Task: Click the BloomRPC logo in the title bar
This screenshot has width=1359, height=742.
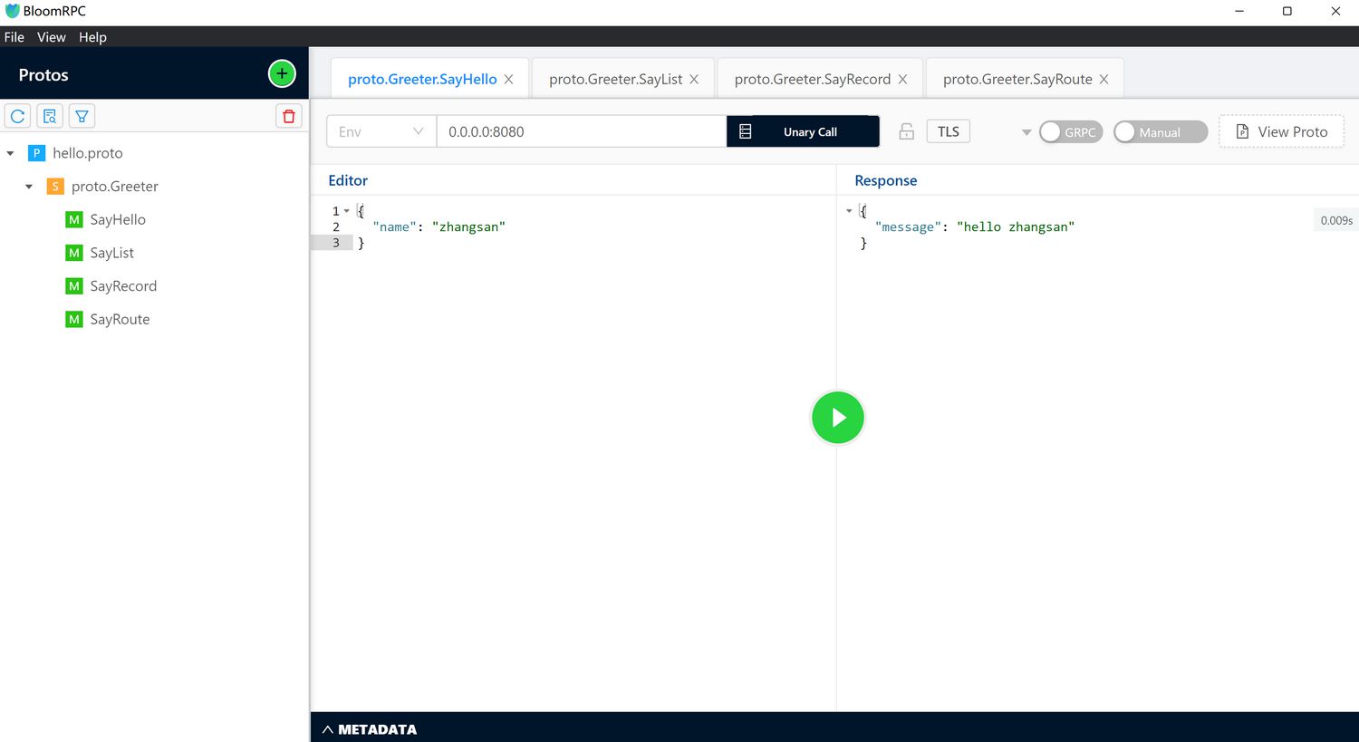Action: click(13, 11)
